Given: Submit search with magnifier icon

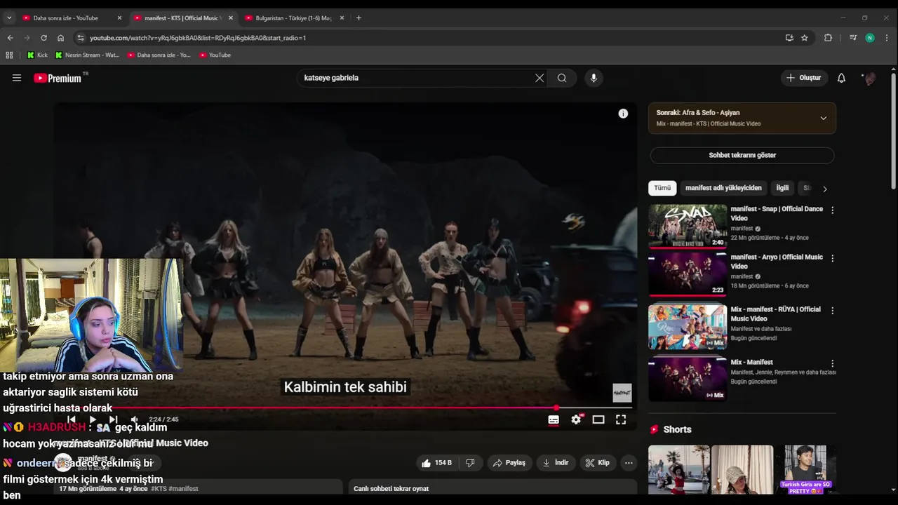Looking at the screenshot, I should [562, 78].
